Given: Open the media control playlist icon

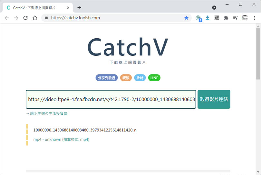Looking at the screenshot, I should click(235, 18).
